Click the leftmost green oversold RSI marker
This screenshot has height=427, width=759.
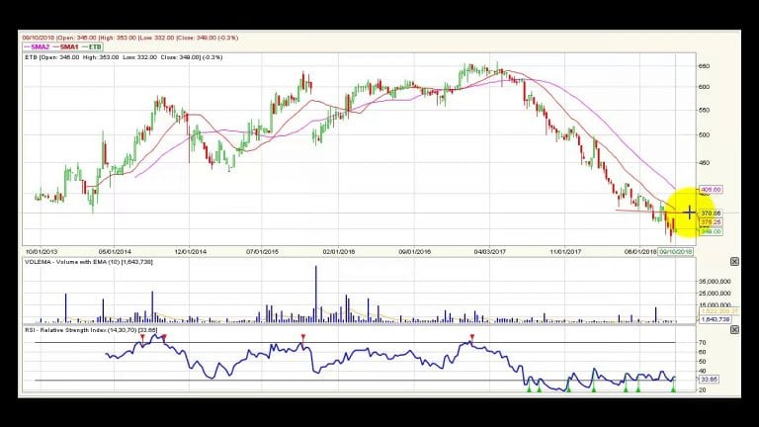tap(529, 388)
